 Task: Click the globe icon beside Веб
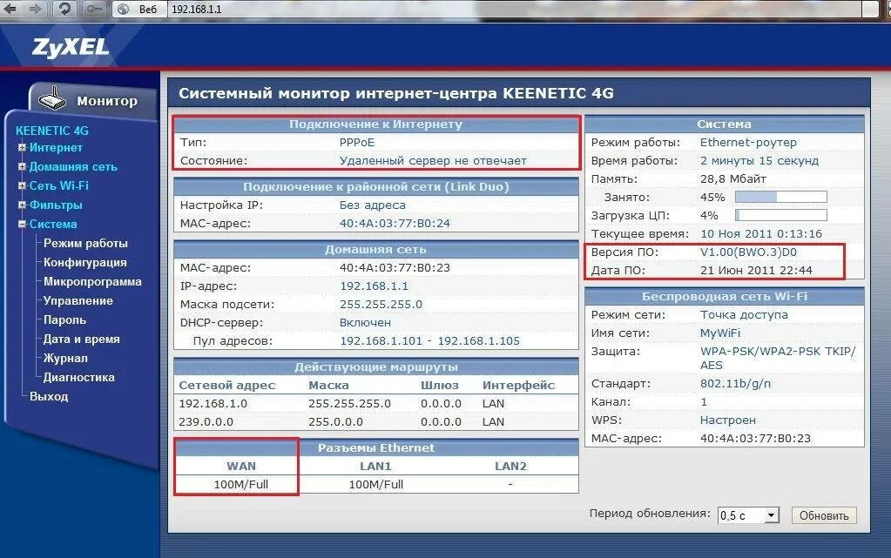tap(124, 9)
